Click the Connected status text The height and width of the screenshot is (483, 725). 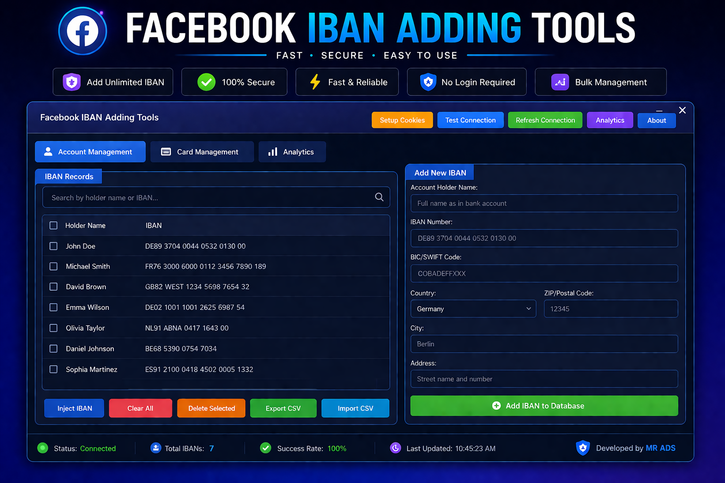click(98, 449)
